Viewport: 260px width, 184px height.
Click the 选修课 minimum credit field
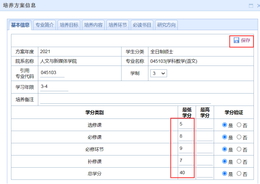pyautogui.click(x=186, y=125)
